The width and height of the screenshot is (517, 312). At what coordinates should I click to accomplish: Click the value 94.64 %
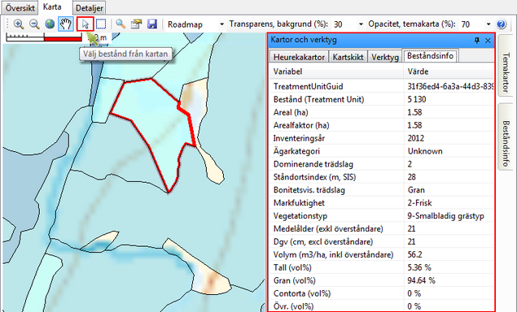tap(422, 280)
